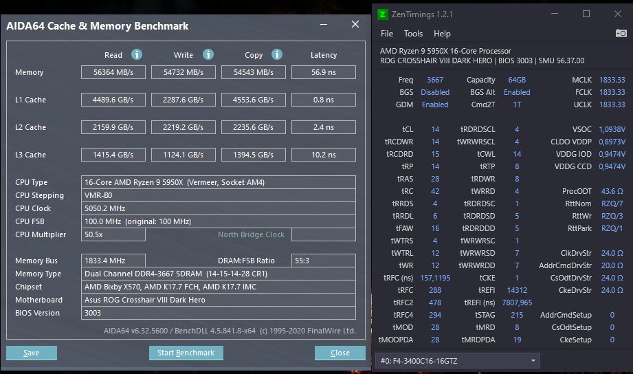Click the Cmd2T value 1T
Image resolution: width=633 pixels, height=374 pixels.
[x=517, y=104]
